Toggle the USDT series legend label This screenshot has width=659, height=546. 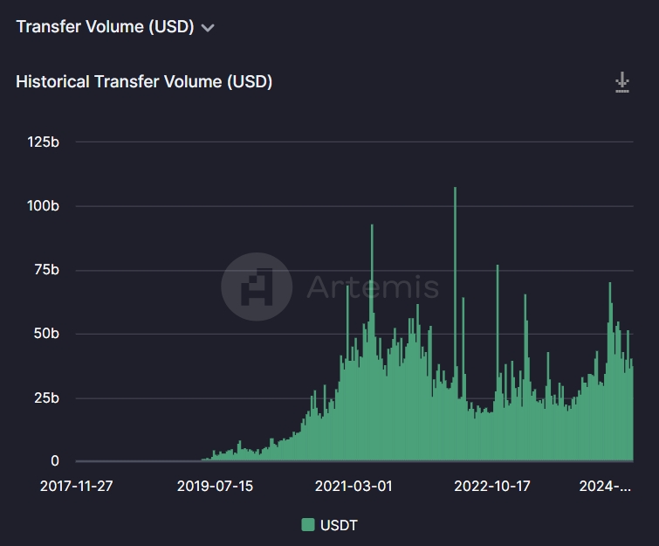pos(339,525)
